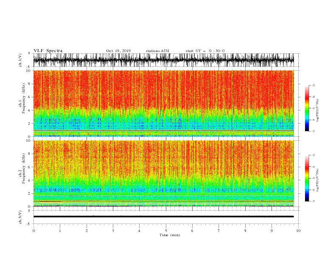Click the date 'Oct. 19, 2019'

tap(118, 51)
